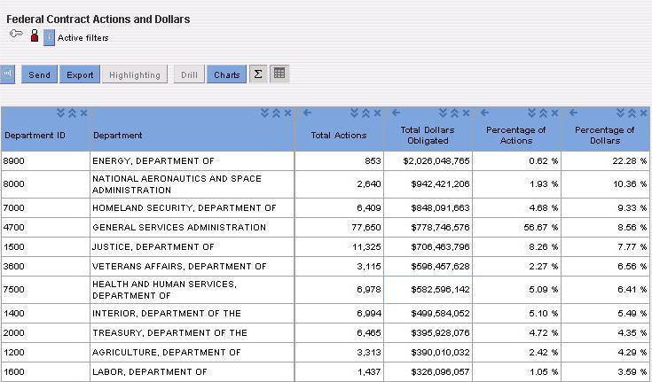Click the red padlock icon
Image resolution: width=652 pixels, height=382 pixels.
pos(35,35)
